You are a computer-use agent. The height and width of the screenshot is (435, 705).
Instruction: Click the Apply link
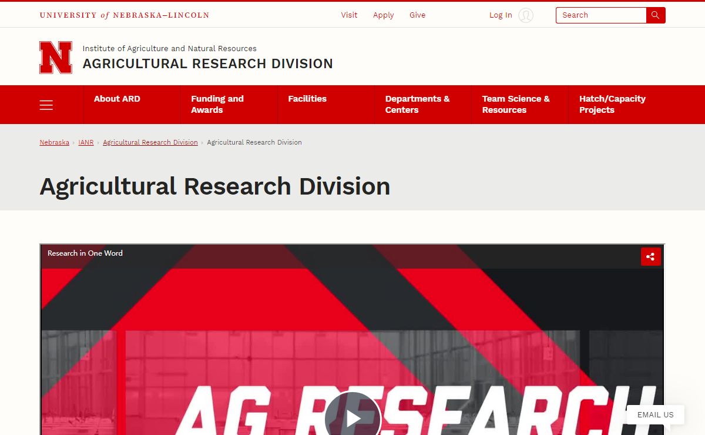[383, 15]
